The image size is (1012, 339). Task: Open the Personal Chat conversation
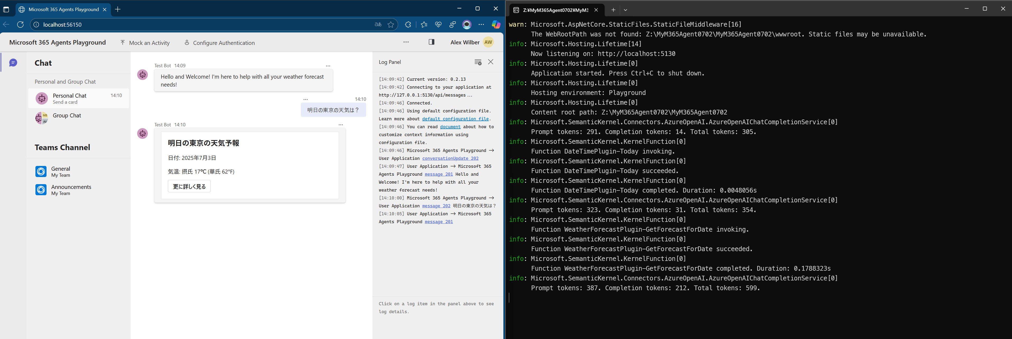pos(79,98)
